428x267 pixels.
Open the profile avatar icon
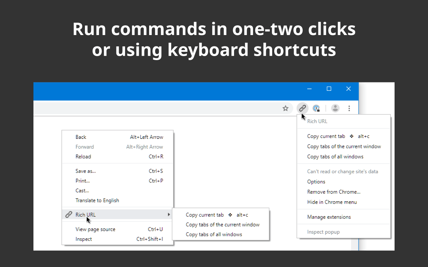pyautogui.click(x=335, y=108)
